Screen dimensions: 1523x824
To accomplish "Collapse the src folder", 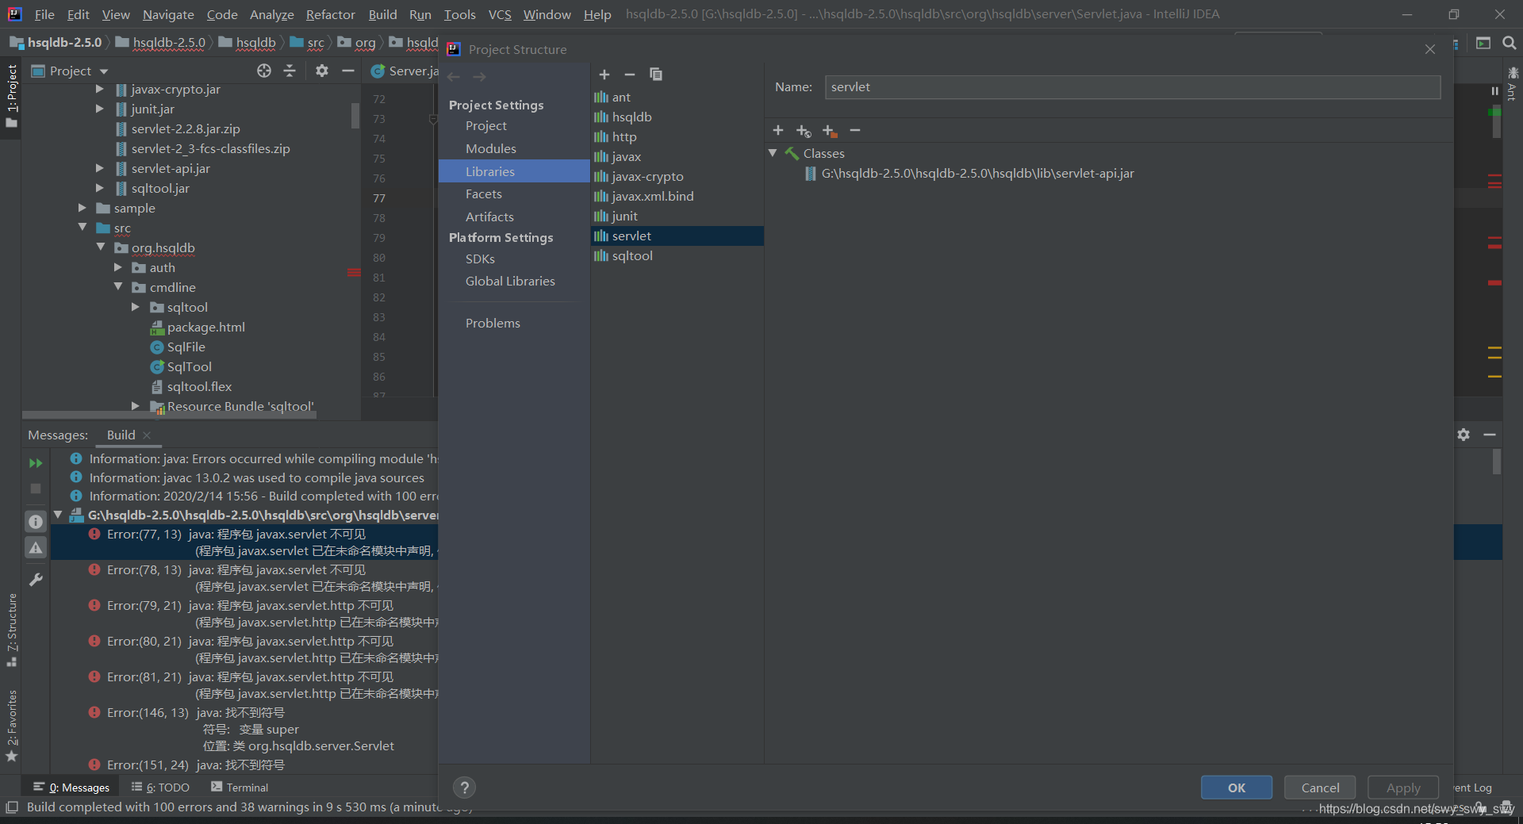I will 82,228.
